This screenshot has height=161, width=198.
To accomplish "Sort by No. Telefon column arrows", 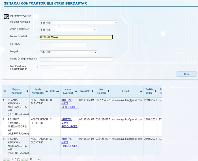I will (108, 91).
